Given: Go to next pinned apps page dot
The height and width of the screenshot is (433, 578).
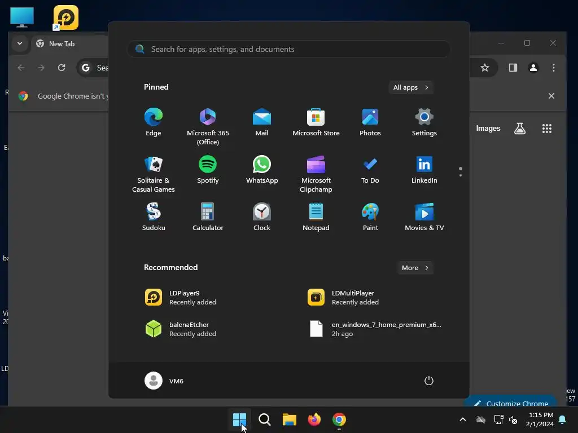Looking at the screenshot, I should pyautogui.click(x=461, y=175).
